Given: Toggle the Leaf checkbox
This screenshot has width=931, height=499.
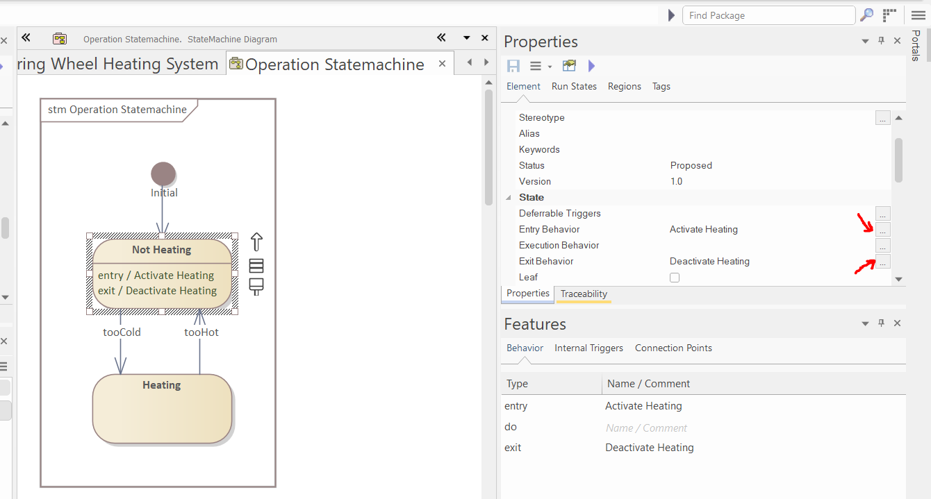Looking at the screenshot, I should pos(675,278).
